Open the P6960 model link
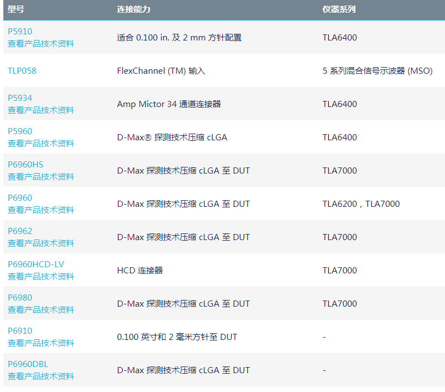This screenshot has width=445, height=392. (20, 198)
